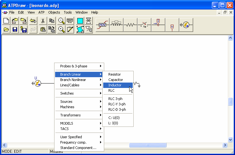
Task: Select Capacitor from Branch Linear submenu
Action: 118,80
